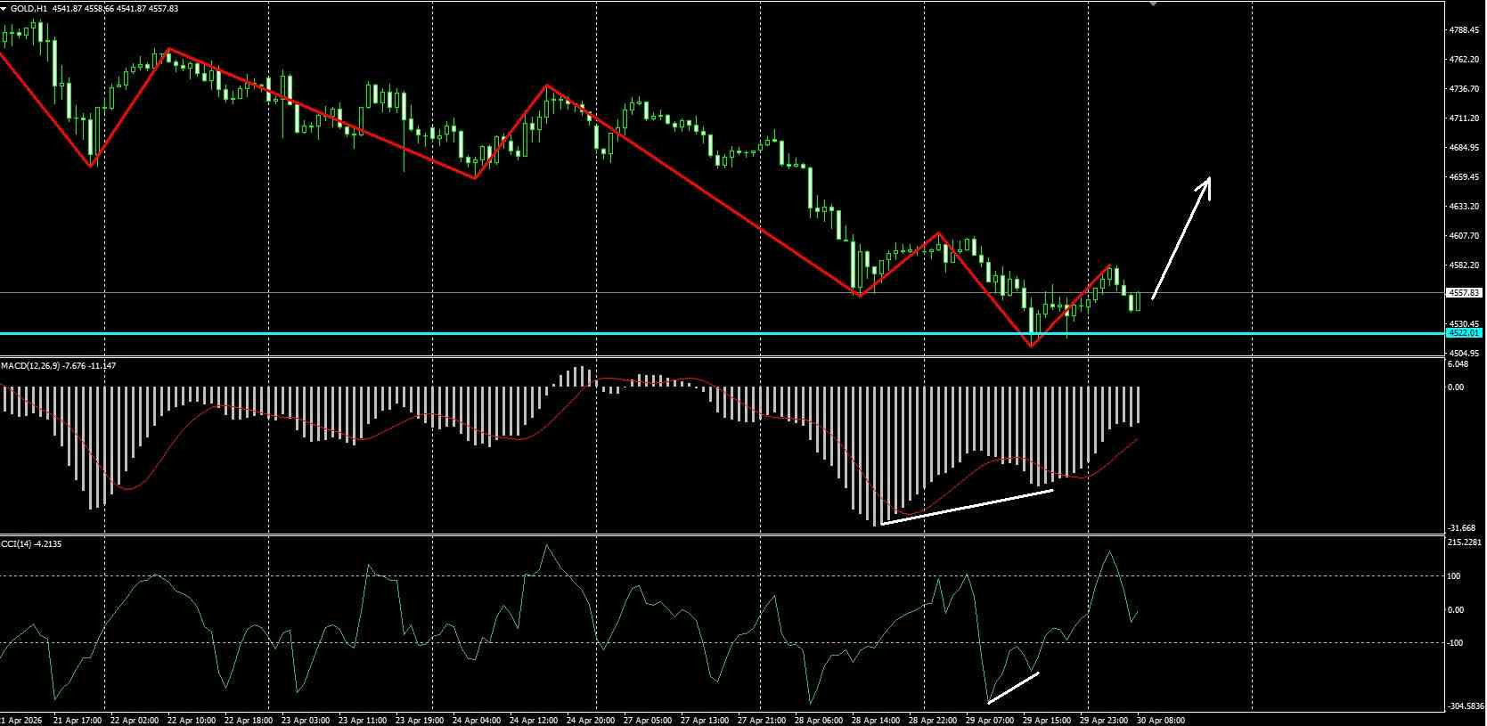1487x726 pixels.
Task: Click the -31.668 MACD scale value
Action: tap(1462, 527)
